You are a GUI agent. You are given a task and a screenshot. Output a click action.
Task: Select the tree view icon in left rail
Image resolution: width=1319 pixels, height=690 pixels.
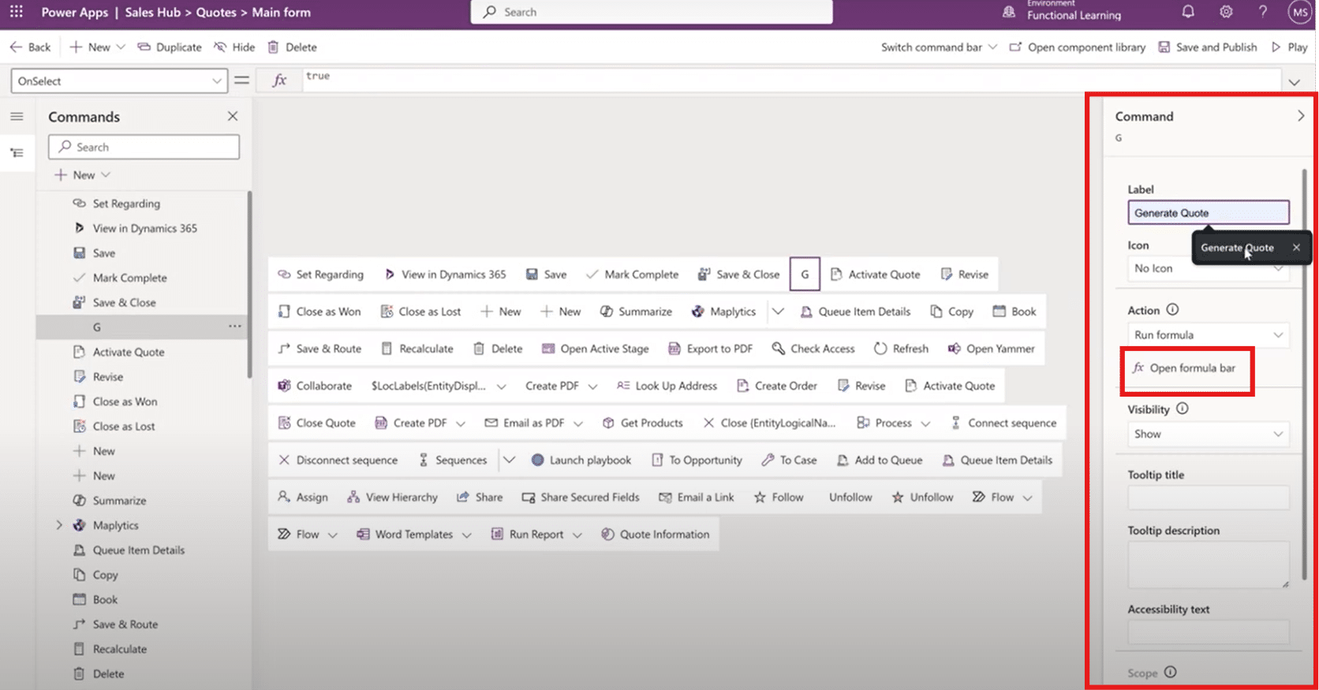click(x=17, y=153)
